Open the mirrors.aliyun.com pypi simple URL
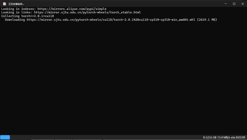The width and height of the screenshot is (247, 140). click(x=72, y=9)
